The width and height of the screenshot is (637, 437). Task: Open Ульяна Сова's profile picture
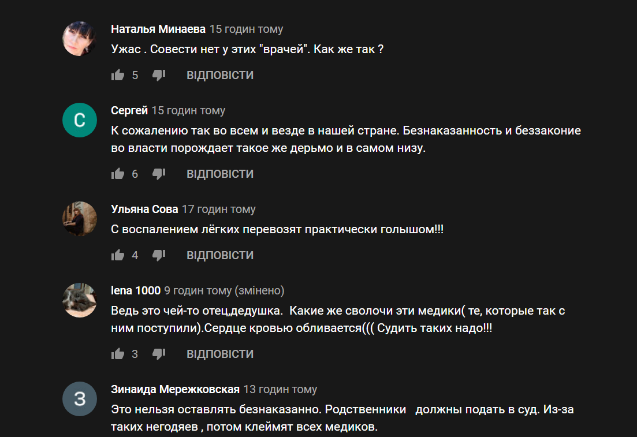click(x=80, y=219)
